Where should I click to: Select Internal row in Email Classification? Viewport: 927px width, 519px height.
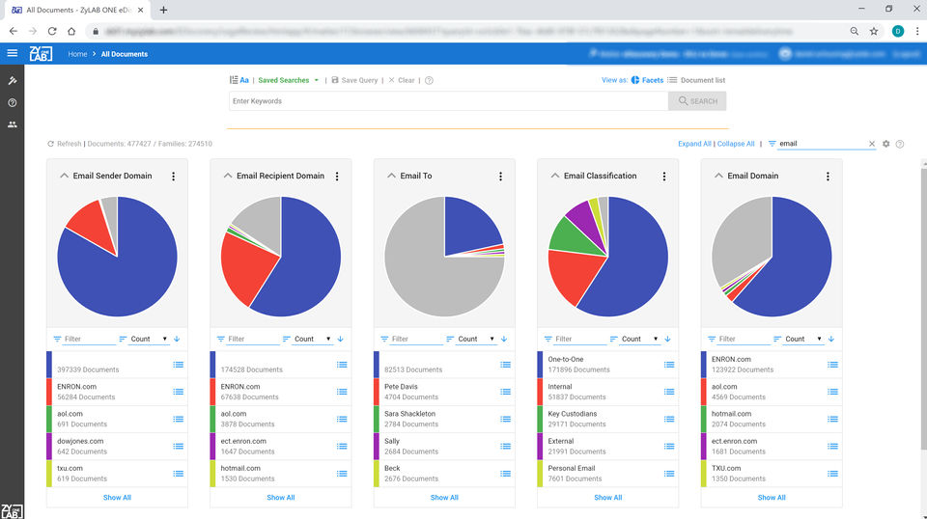click(607, 392)
